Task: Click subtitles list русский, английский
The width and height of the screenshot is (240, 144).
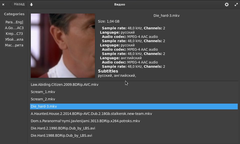Action: point(117,76)
